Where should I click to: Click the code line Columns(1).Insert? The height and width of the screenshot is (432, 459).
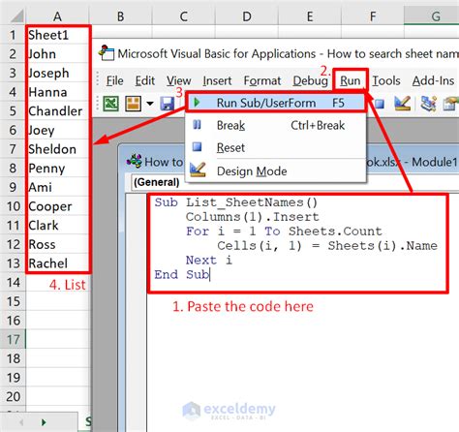pos(252,217)
